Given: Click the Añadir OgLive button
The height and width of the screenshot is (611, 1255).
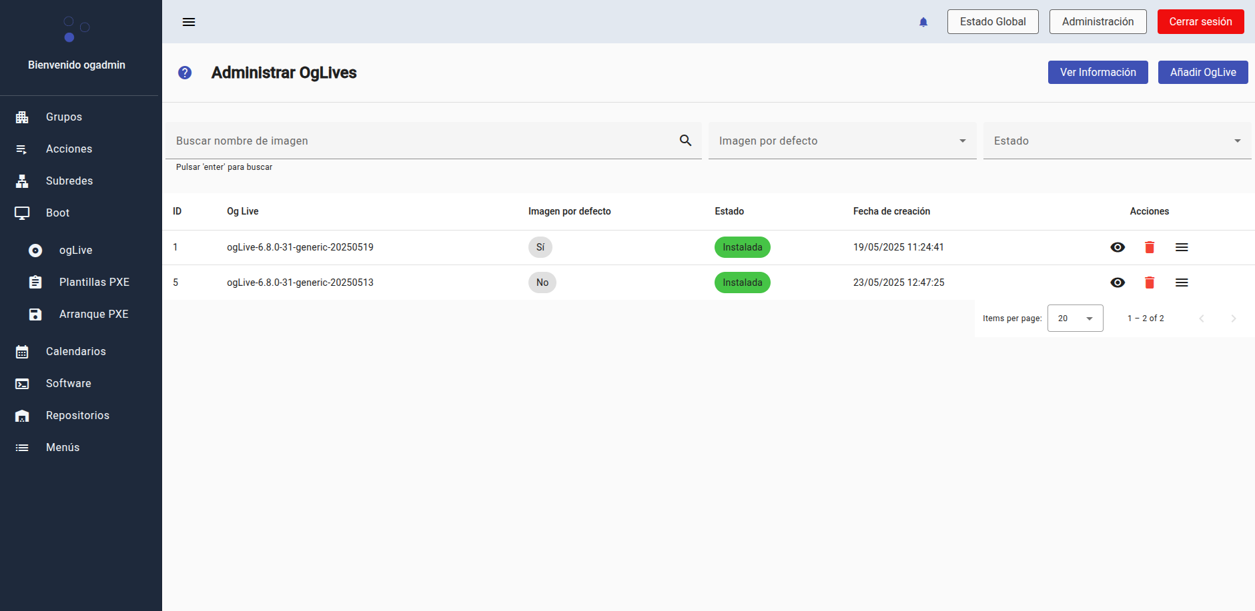Looking at the screenshot, I should coord(1202,73).
